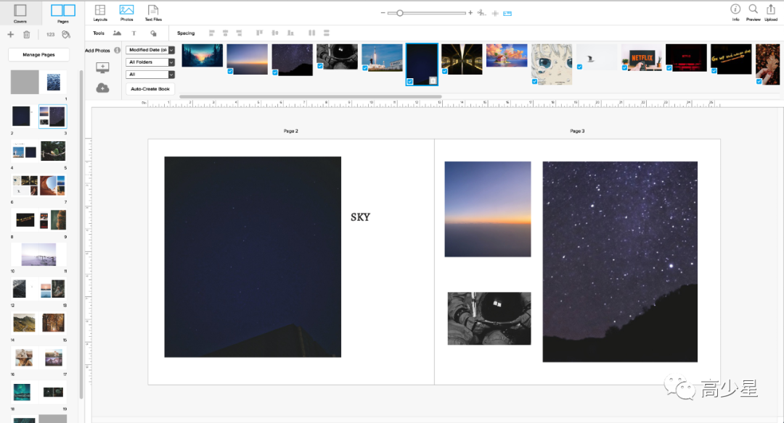Toggle checkmark on selected dark sky thumbnail
The image size is (784, 423).
(410, 81)
